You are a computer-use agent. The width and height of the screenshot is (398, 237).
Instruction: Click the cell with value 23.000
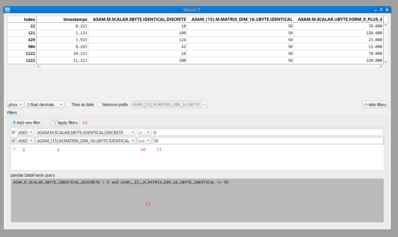coord(338,40)
